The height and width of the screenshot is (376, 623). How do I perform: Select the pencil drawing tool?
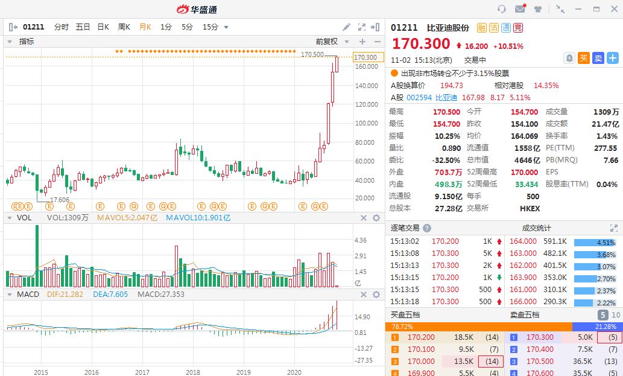tap(346, 27)
